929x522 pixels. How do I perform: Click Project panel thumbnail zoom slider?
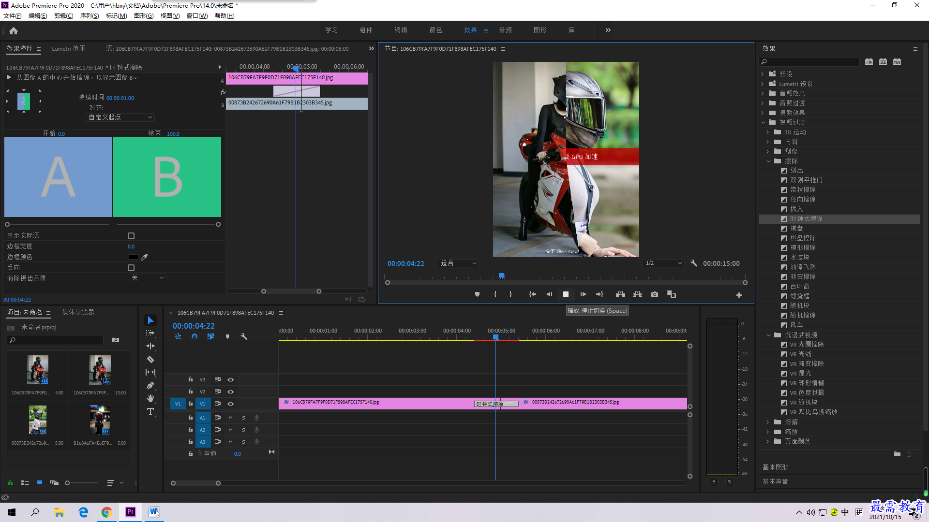coord(81,483)
